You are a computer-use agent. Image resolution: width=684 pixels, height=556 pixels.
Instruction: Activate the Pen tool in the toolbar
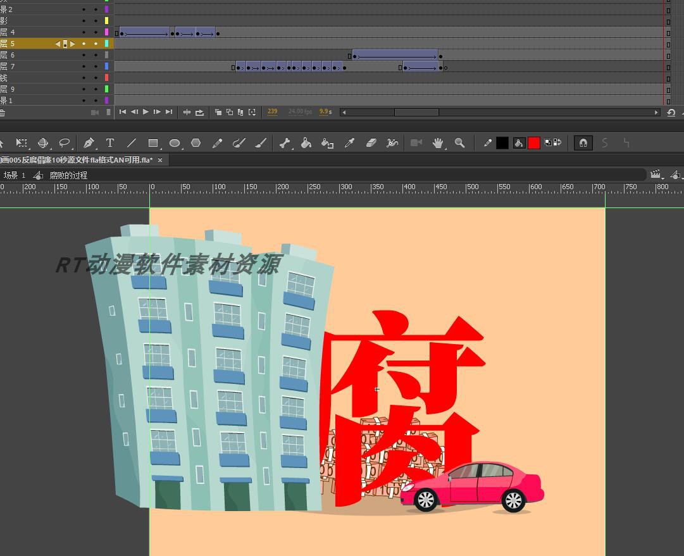pyautogui.click(x=89, y=143)
